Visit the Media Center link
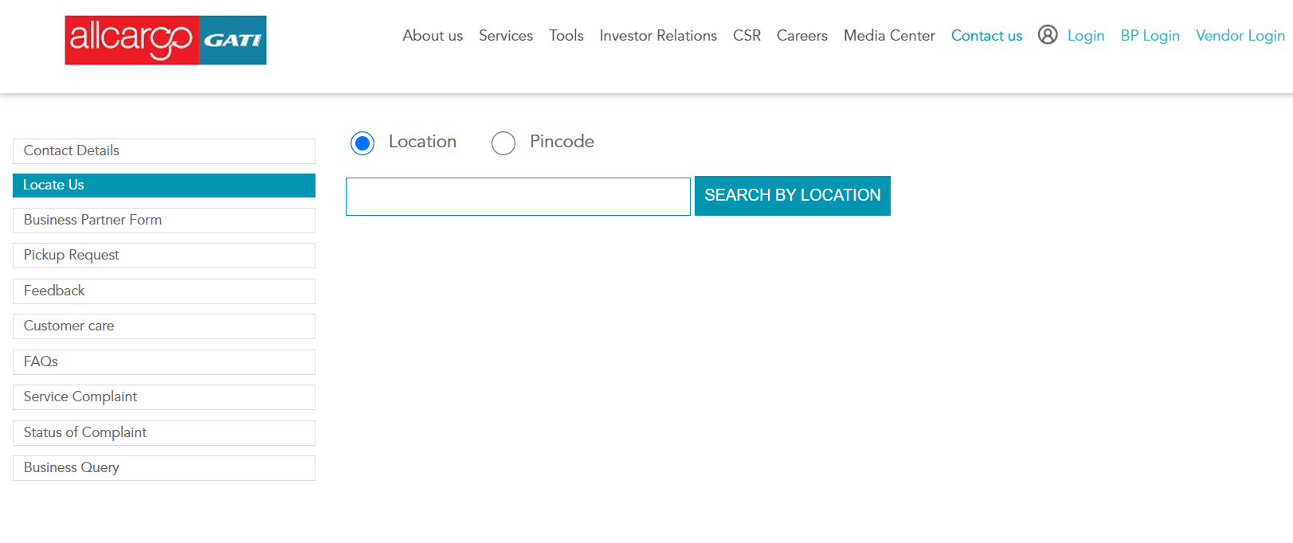This screenshot has width=1293, height=543. 889,36
